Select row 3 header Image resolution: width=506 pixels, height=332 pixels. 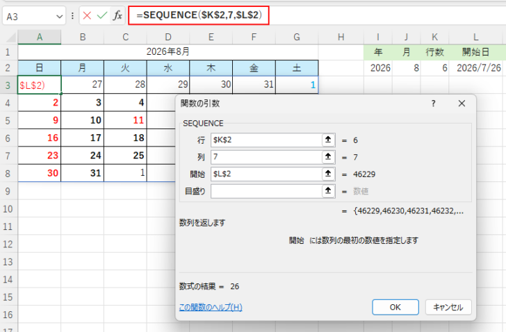point(8,85)
